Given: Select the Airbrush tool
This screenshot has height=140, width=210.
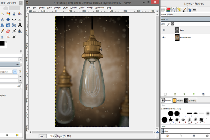Looking at the screenshot, I should click(14, 31).
